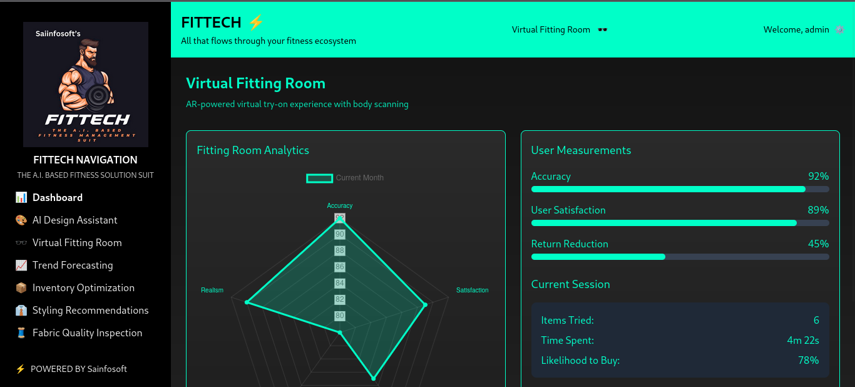Click the Return Reduction progress bar
This screenshot has width=855, height=387.
[680, 257]
